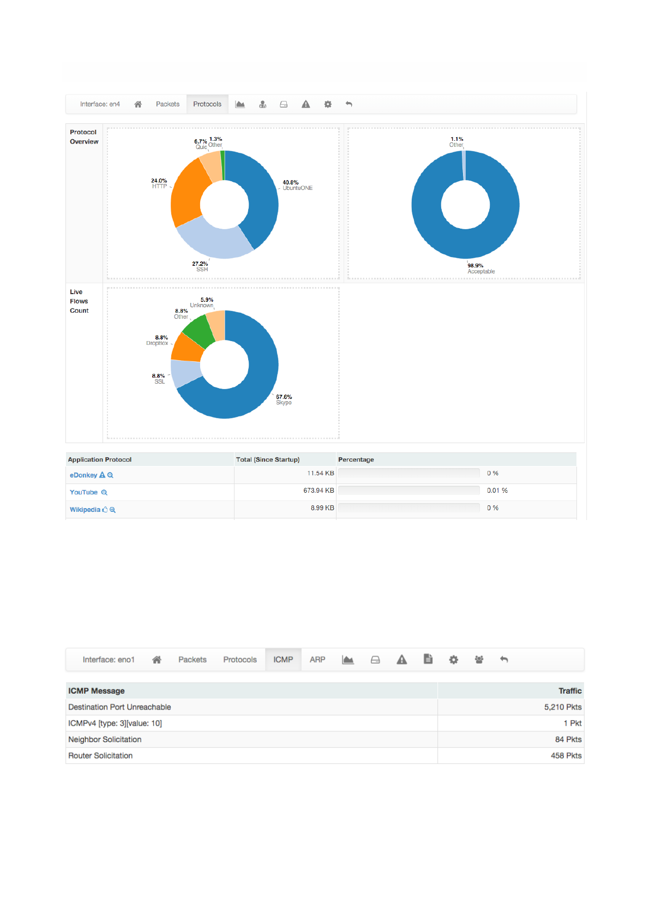
Task: Open the document file icon in eno1 toolbar
Action: tap(428, 659)
